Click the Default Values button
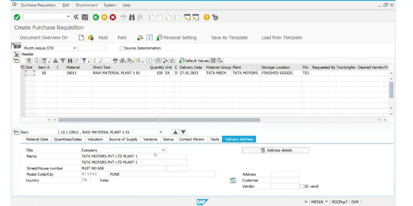This screenshot has height=206, width=413. coord(194,61)
